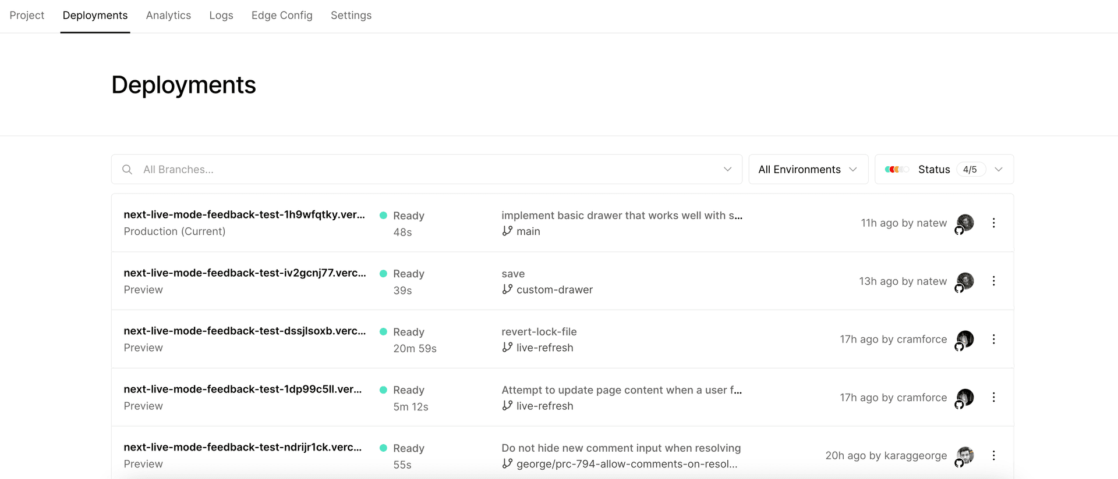Expand the All Branches dropdown chevron

727,169
